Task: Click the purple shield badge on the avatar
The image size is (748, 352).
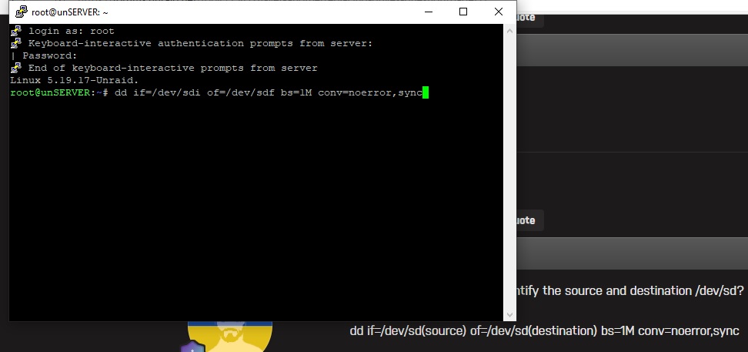Action: click(x=192, y=347)
